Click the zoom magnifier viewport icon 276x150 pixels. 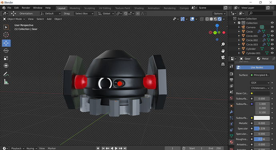(x=223, y=44)
